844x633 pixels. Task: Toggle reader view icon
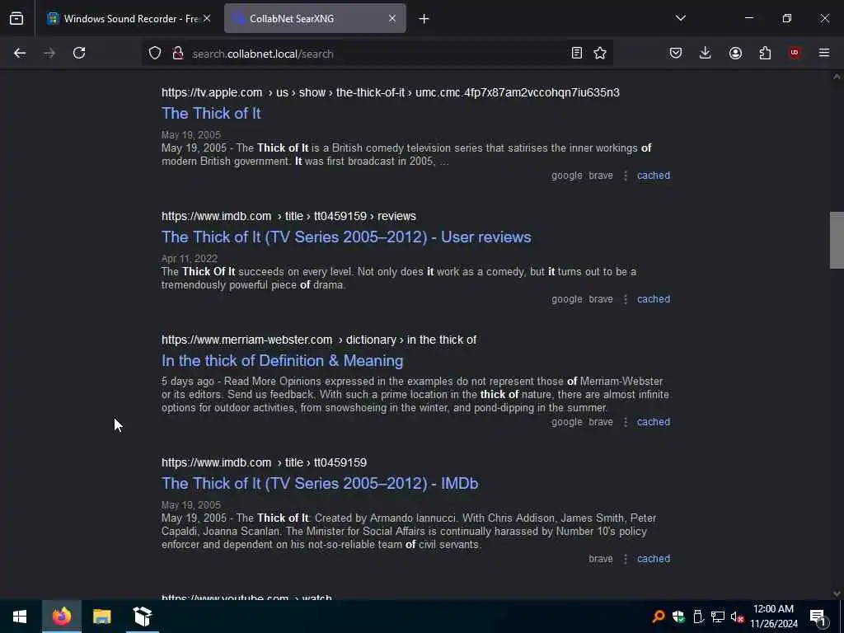[x=576, y=53]
